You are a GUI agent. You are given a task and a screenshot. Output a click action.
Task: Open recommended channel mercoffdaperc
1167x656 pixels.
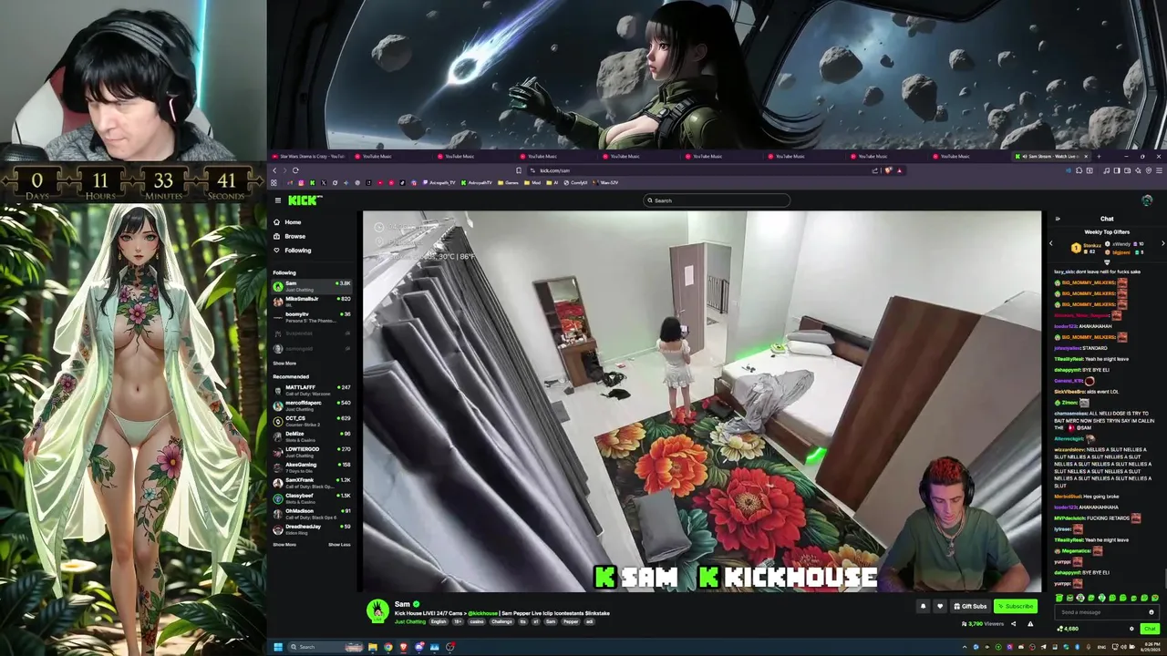312,405
